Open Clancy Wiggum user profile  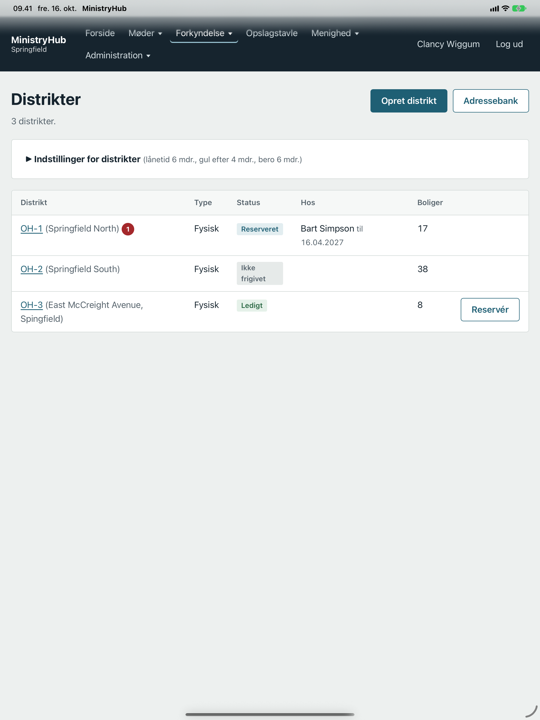(x=448, y=44)
